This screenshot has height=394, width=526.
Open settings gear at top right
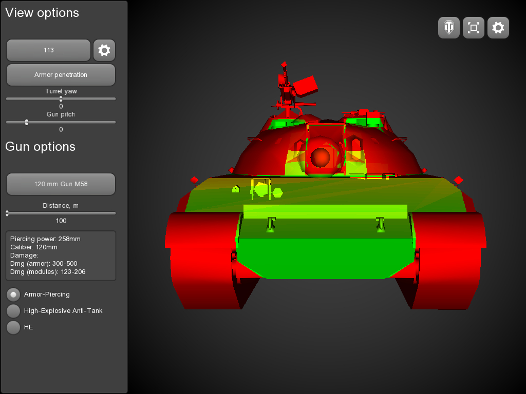pyautogui.click(x=498, y=28)
